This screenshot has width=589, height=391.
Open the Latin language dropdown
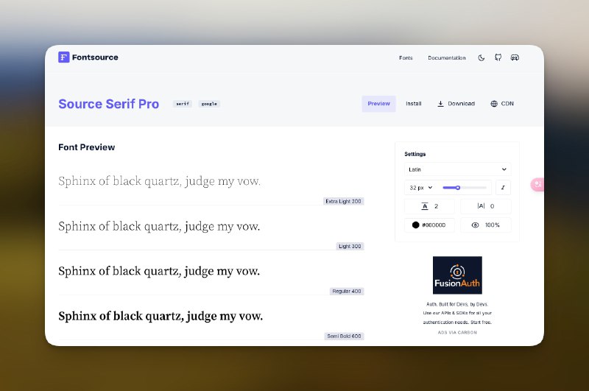point(457,169)
